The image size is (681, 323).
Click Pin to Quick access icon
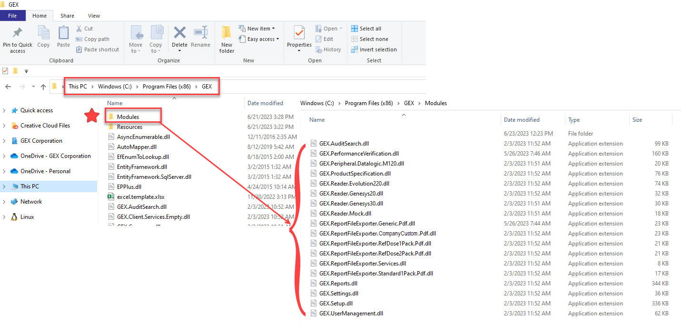click(x=18, y=32)
